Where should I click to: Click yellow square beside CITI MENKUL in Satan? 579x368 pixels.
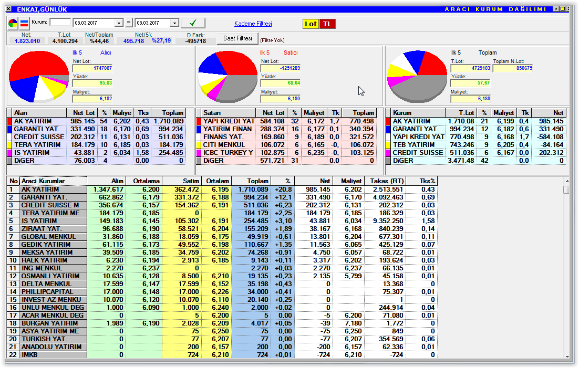coord(199,145)
